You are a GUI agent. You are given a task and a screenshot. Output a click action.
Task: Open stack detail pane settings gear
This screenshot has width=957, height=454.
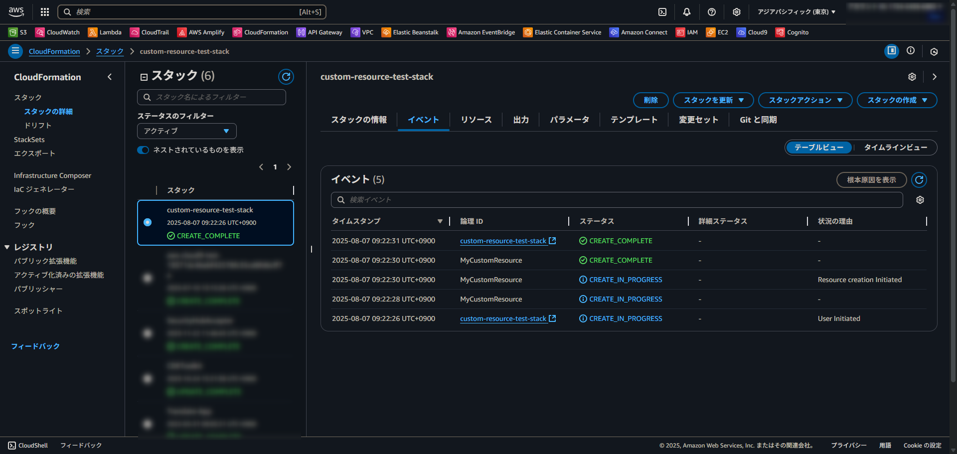(912, 77)
